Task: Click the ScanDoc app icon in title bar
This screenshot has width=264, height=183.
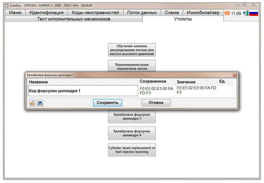Action: coord(7,6)
